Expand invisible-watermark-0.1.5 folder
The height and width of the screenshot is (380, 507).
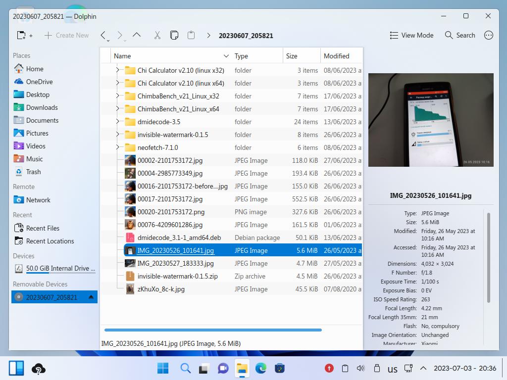118,135
